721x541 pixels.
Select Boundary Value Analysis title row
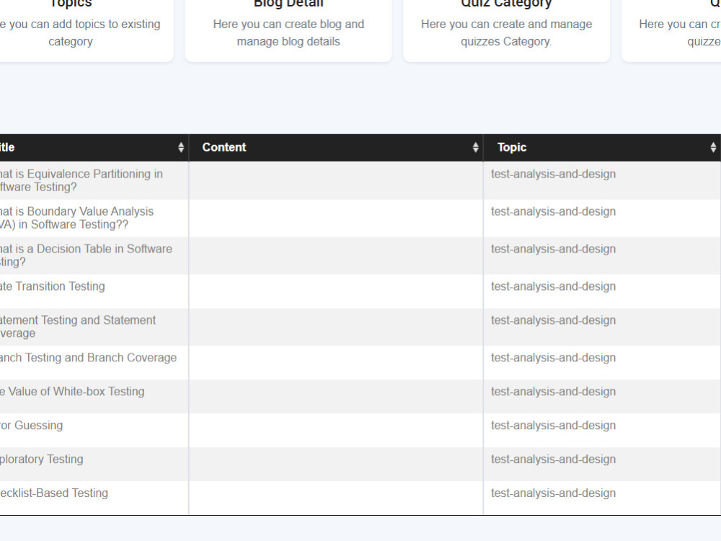point(77,218)
